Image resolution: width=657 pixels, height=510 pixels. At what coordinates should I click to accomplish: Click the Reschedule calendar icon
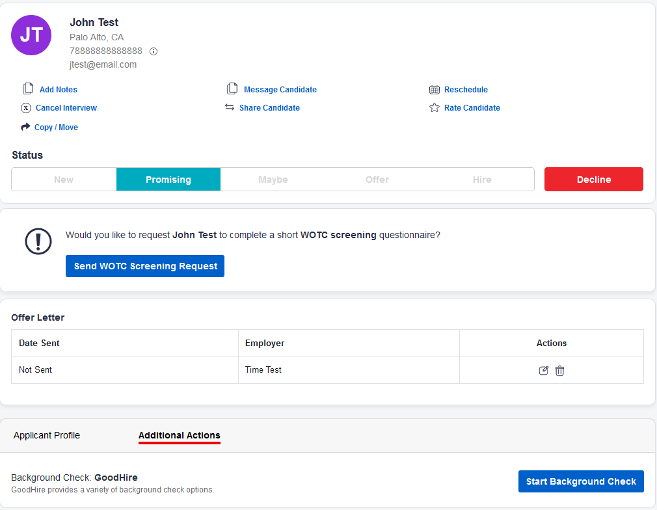click(435, 90)
